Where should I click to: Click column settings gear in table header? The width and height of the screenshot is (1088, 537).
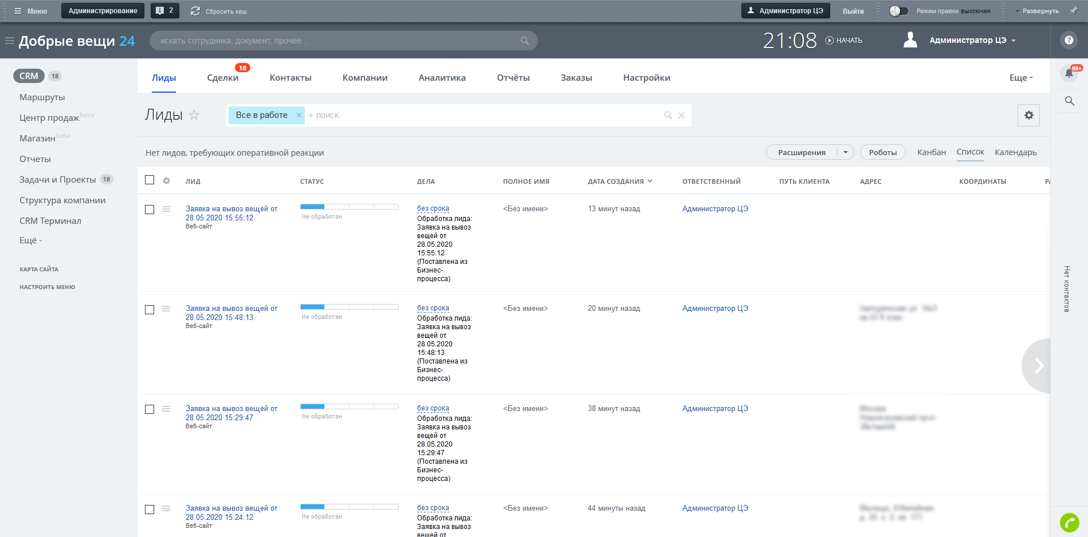(x=166, y=181)
